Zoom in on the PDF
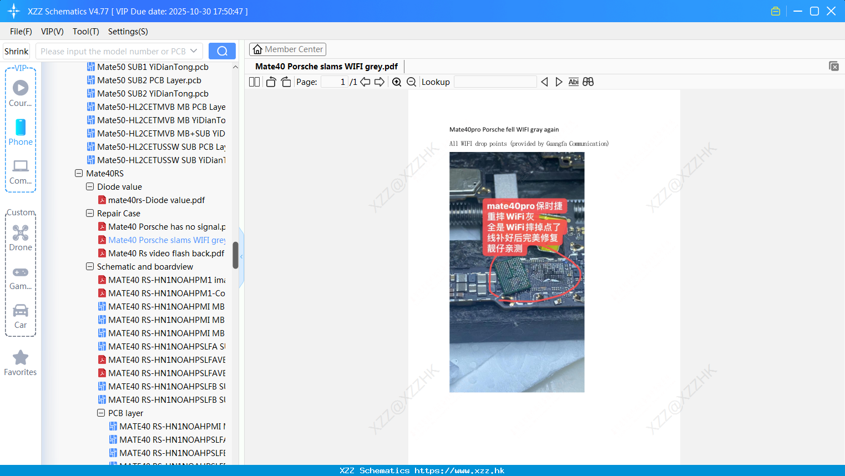845x476 pixels. (x=397, y=82)
